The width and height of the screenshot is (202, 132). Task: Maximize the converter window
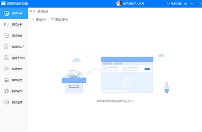pyautogui.click(x=196, y=3)
